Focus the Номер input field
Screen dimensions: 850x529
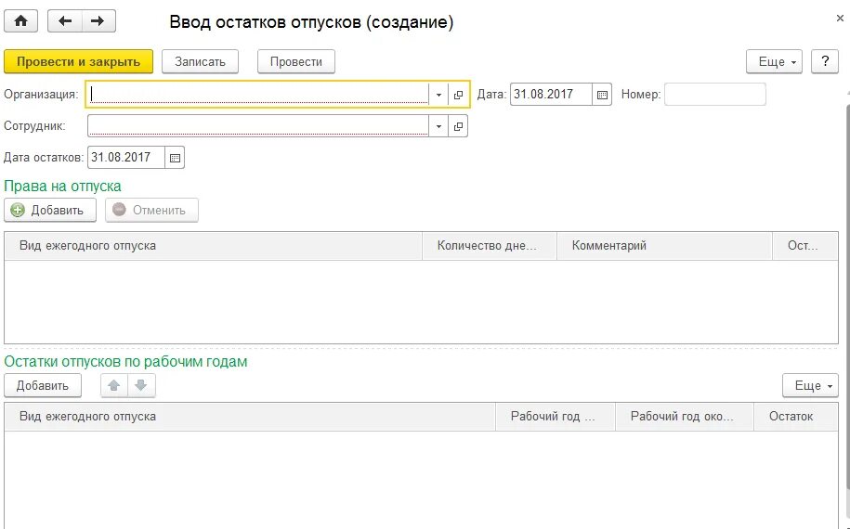pyautogui.click(x=715, y=95)
